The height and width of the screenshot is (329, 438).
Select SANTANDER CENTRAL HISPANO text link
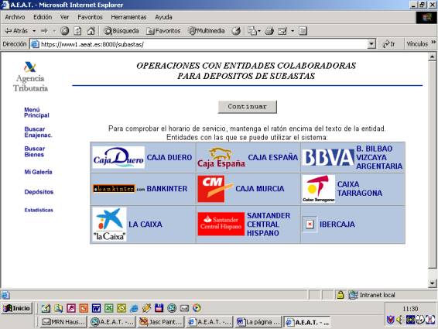tap(269, 224)
